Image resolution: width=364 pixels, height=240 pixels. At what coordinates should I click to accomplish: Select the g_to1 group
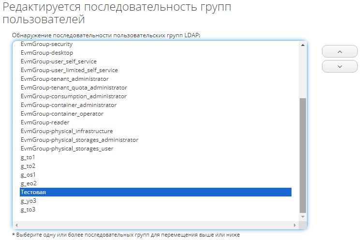point(28,157)
